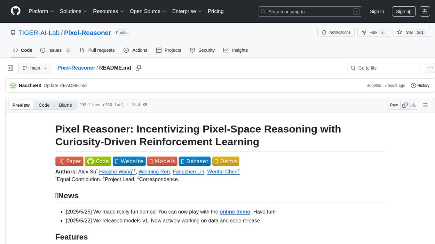
Task: Open the online demo link
Action: (235, 212)
